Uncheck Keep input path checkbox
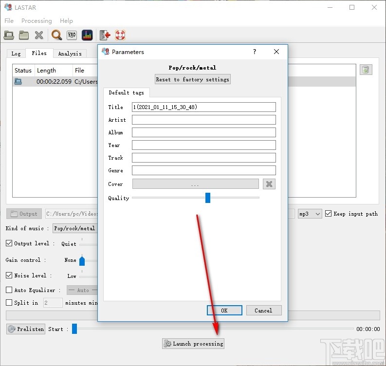 (x=328, y=213)
